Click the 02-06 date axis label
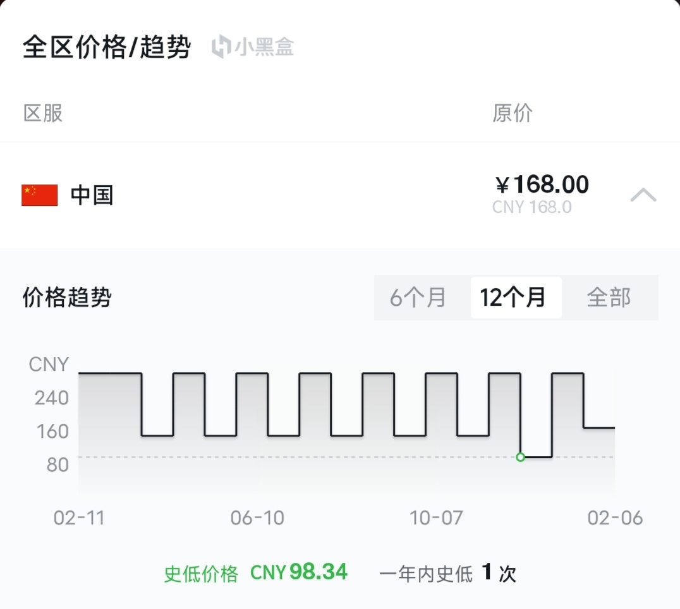This screenshot has height=609, width=680. [x=615, y=518]
